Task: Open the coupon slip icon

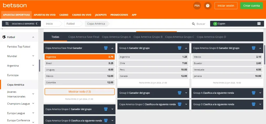Action: coord(259,24)
